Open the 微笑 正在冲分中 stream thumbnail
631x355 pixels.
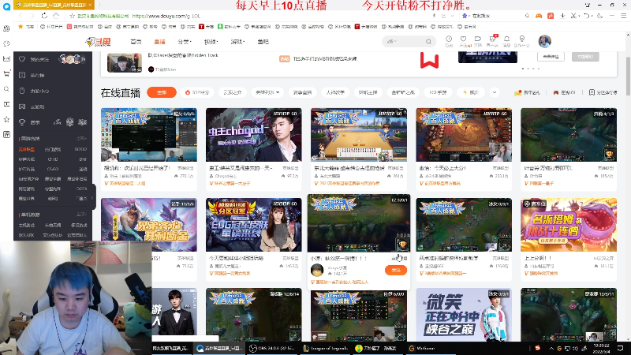[464, 315]
